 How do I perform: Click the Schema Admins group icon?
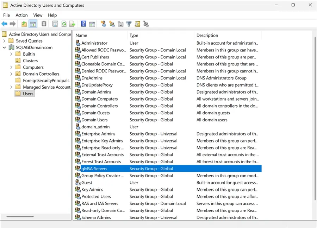click(x=77, y=217)
